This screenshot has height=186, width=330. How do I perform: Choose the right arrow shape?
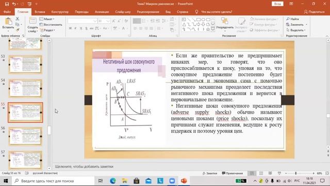pyautogui.click(x=198, y=24)
